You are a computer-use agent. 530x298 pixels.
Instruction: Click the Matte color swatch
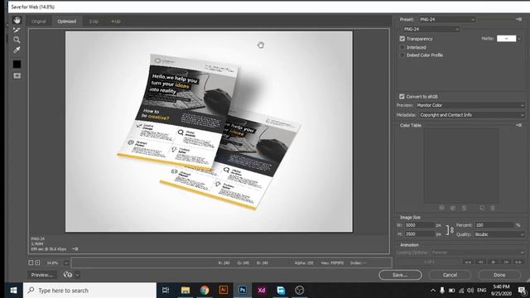pos(506,39)
